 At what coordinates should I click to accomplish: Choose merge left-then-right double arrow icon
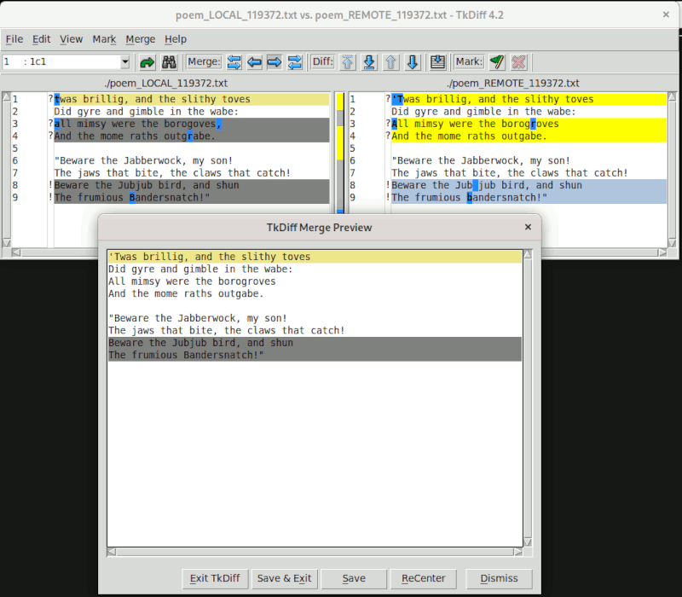234,62
